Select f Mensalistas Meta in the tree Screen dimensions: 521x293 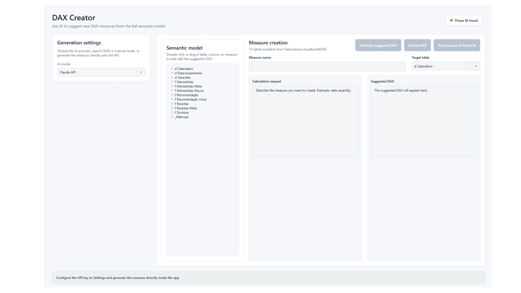point(188,86)
